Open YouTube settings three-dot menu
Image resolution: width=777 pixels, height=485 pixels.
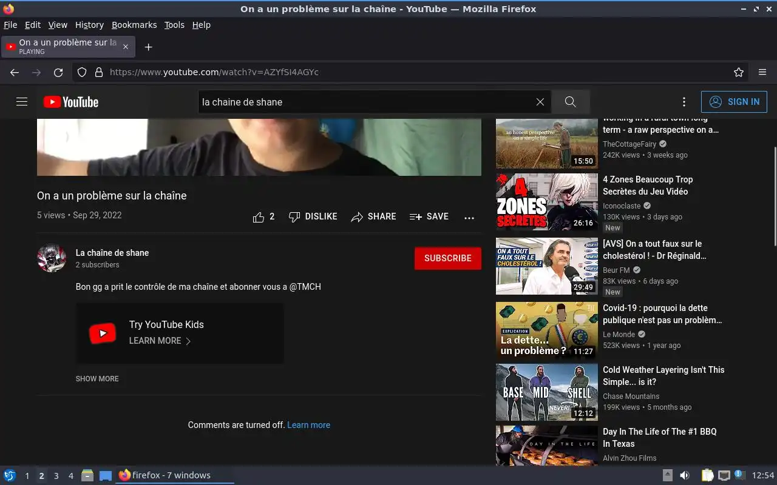tap(684, 102)
